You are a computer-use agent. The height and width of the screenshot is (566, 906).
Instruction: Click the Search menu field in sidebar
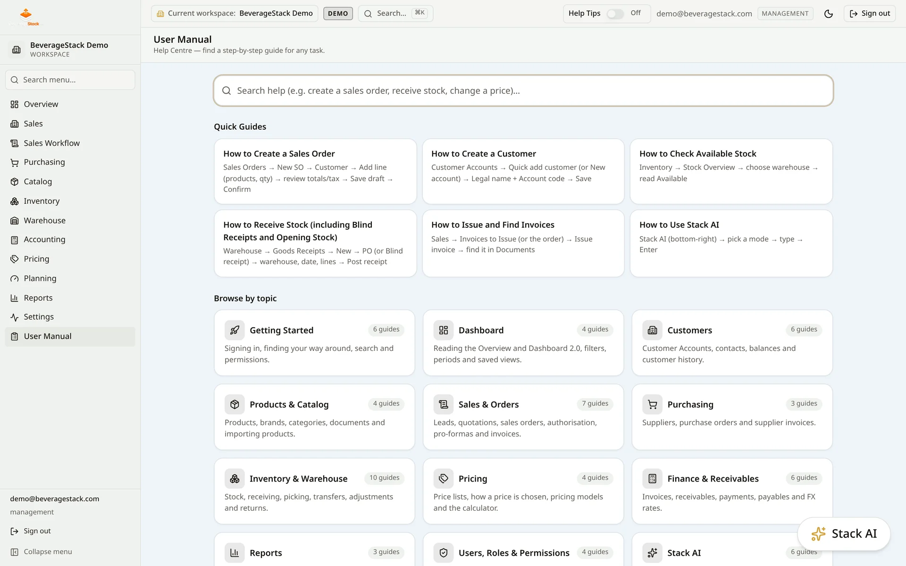click(70, 80)
